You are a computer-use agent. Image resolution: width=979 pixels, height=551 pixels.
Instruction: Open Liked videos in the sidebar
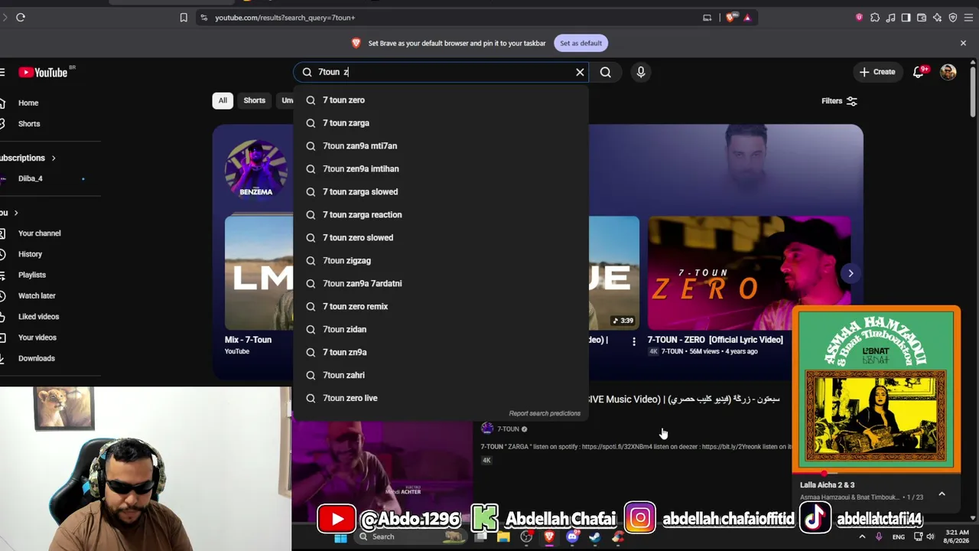(x=50, y=317)
